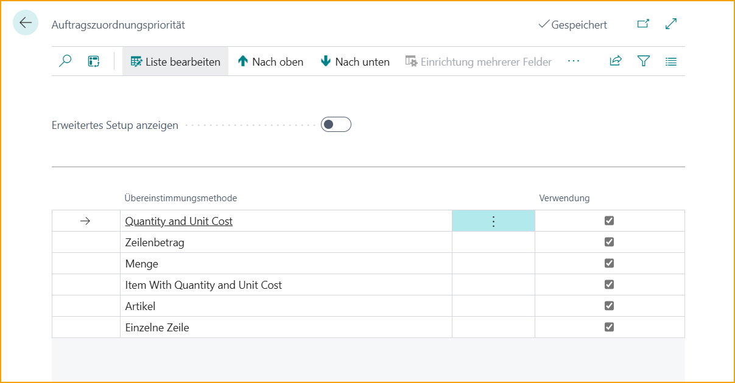Sort by Übereinstimmungsmethode column header
Viewport: 735px width, 383px height.
point(181,198)
